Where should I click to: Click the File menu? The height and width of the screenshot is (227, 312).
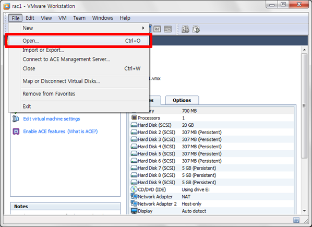[15, 18]
